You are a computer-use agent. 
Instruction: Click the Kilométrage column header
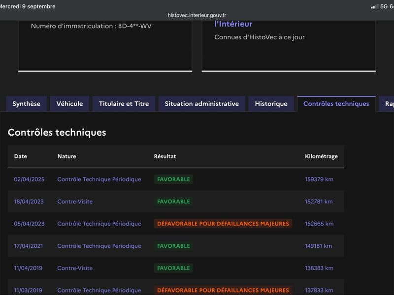(x=321, y=156)
